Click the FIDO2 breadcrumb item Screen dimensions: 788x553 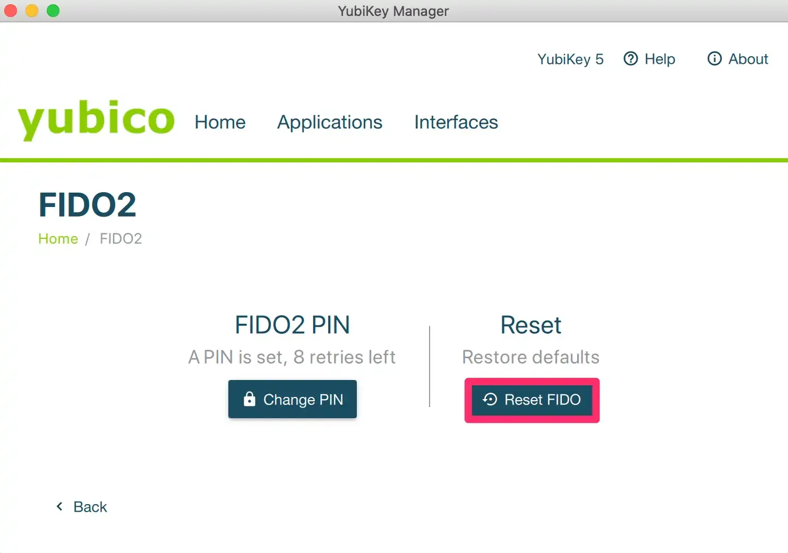coord(121,239)
